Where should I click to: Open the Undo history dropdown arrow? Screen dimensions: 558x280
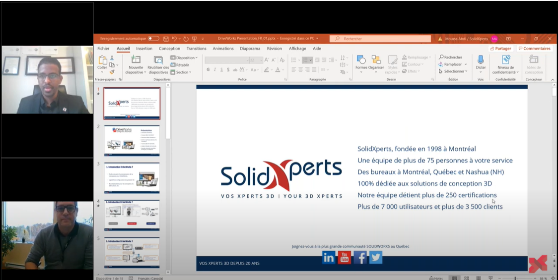click(179, 39)
